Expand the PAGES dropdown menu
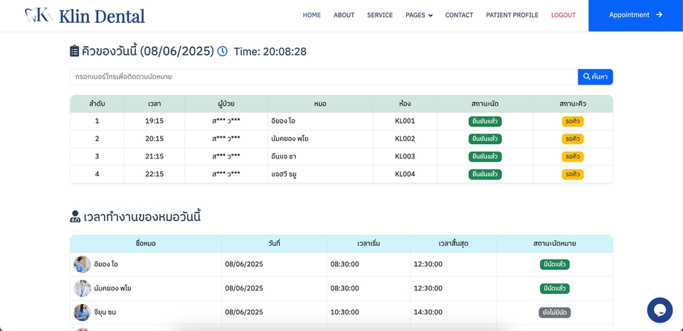The image size is (683, 331). click(x=419, y=15)
